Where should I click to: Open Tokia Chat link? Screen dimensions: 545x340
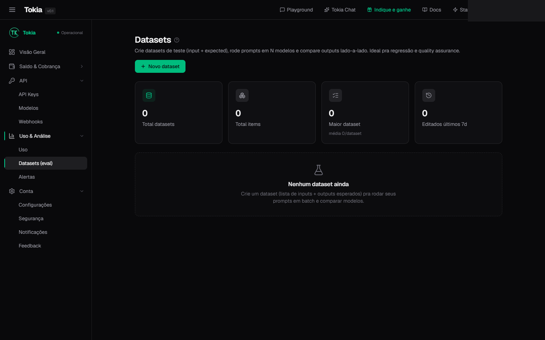340,10
